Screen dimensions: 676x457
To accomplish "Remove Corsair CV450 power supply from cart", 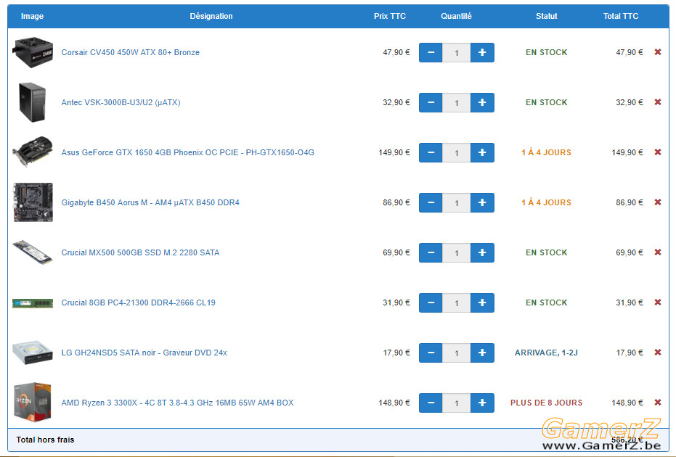I will (x=658, y=52).
